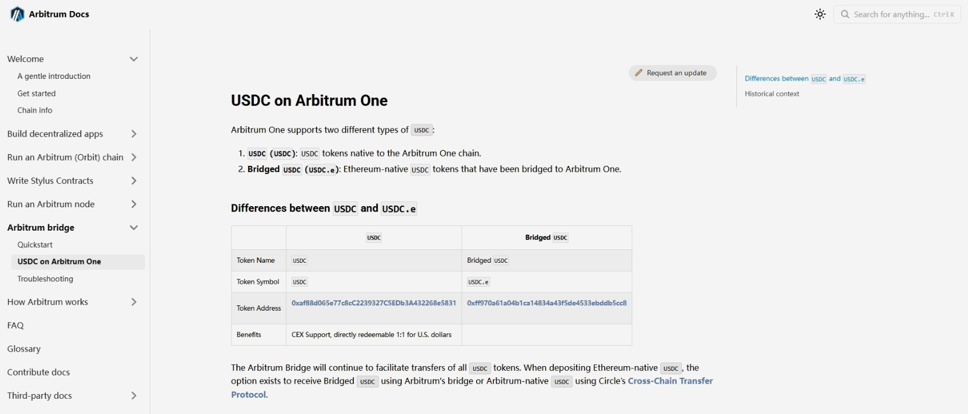Go to the Troubleshooting page
Image resolution: width=968 pixels, height=414 pixels.
[x=45, y=279]
